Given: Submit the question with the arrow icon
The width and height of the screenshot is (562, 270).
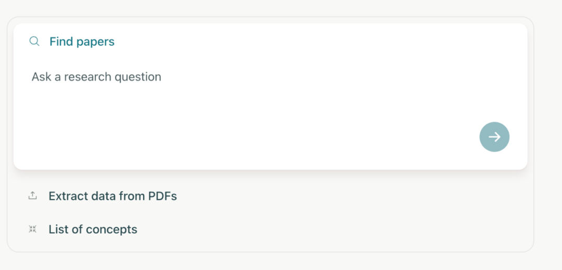Looking at the screenshot, I should (x=494, y=137).
